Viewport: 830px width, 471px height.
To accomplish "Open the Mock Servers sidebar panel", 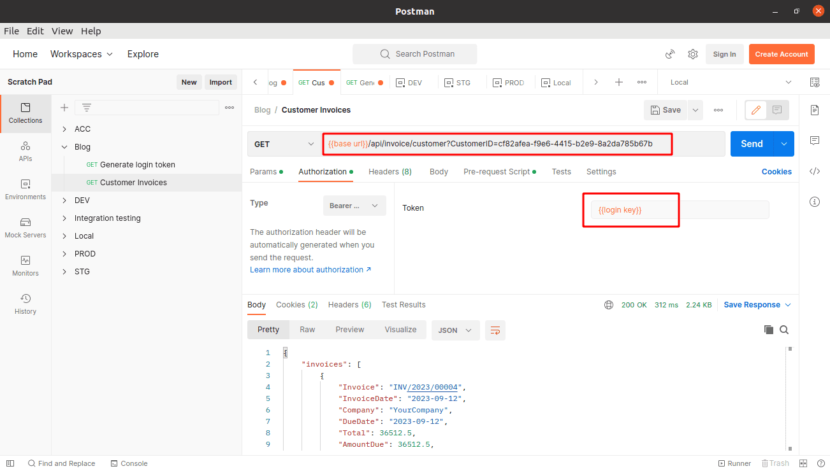I will click(25, 228).
